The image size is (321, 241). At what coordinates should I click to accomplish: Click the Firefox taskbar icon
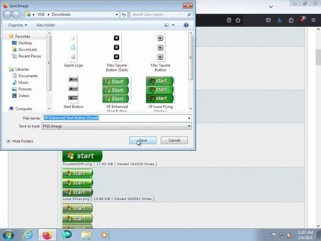tap(47, 235)
